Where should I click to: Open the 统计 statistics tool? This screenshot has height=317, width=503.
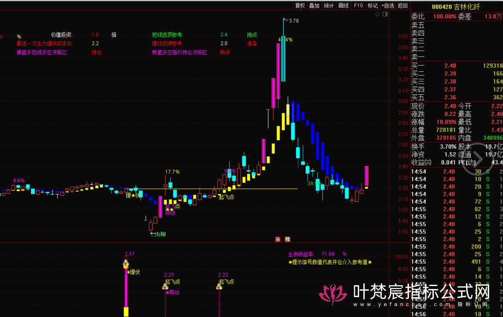tap(329, 6)
